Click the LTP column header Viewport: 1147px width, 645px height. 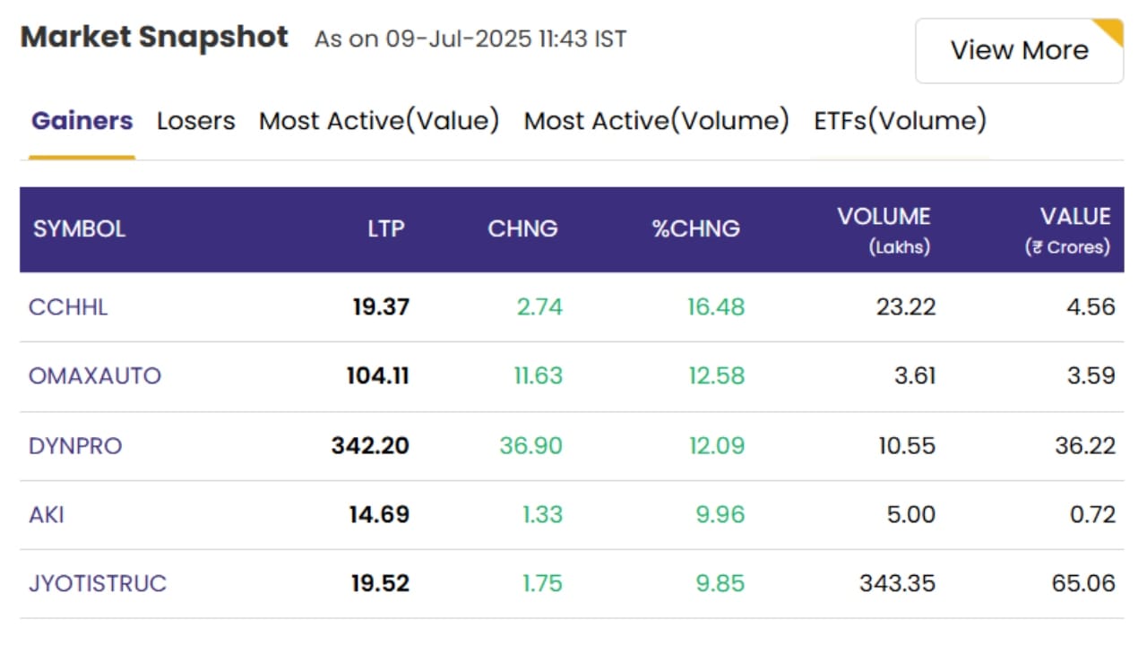(386, 229)
